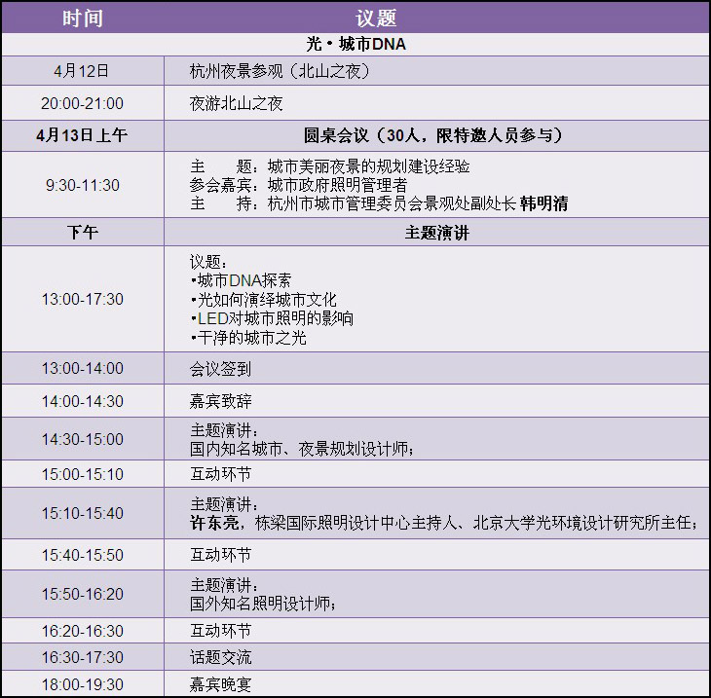Click the 下午 header cell

pyautogui.click(x=82, y=233)
